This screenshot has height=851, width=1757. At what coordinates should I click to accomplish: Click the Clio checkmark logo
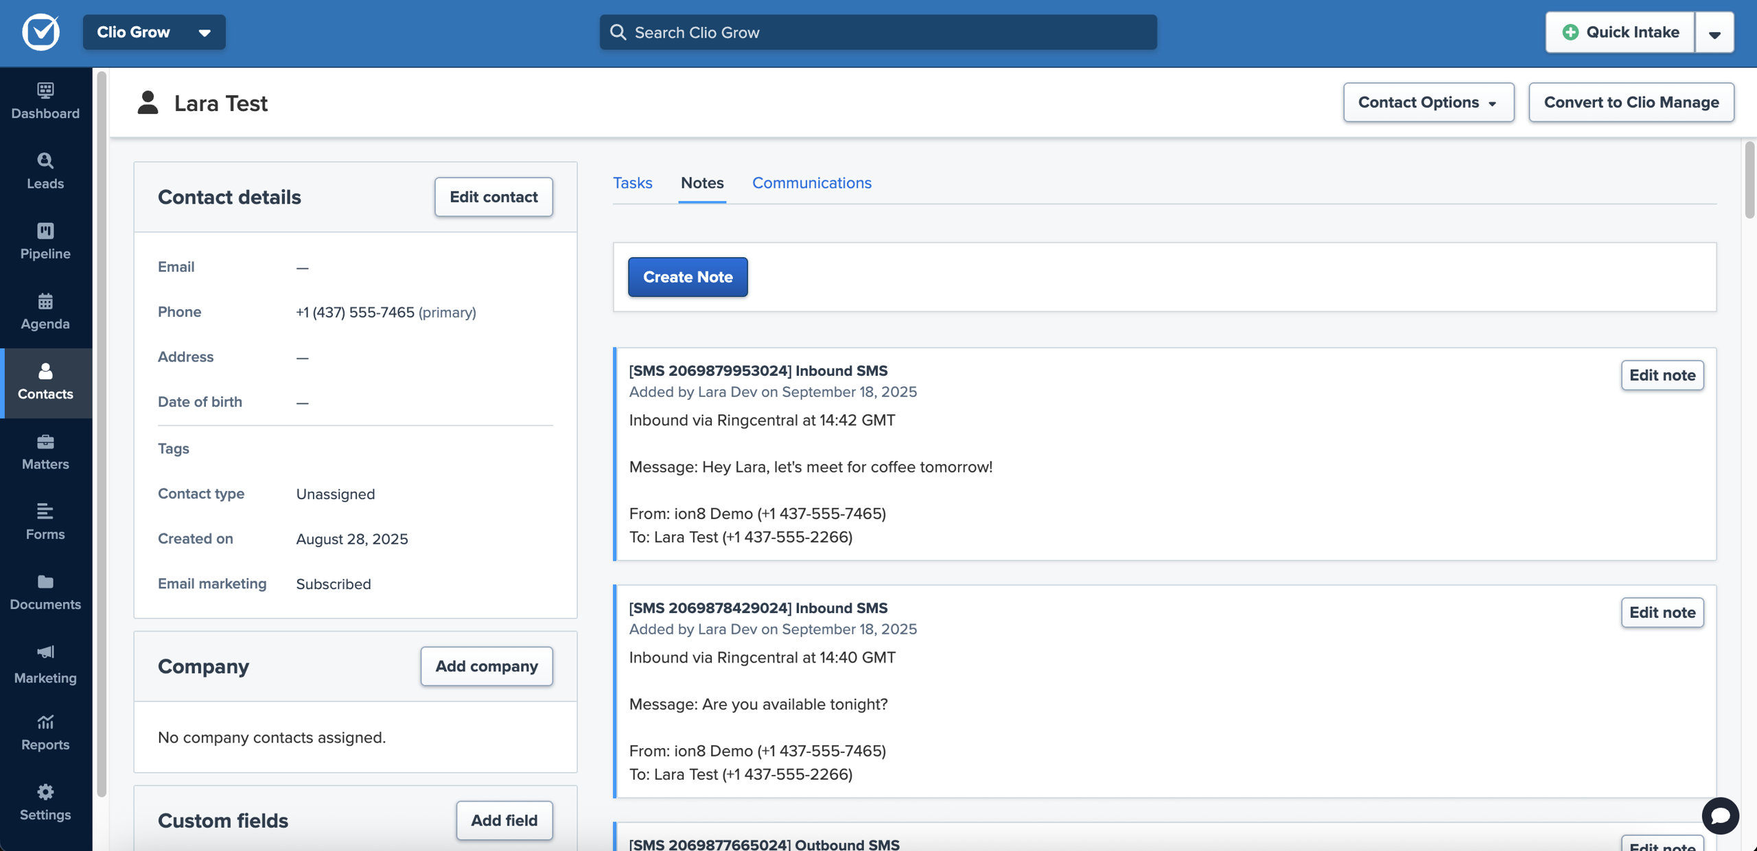pyautogui.click(x=41, y=32)
